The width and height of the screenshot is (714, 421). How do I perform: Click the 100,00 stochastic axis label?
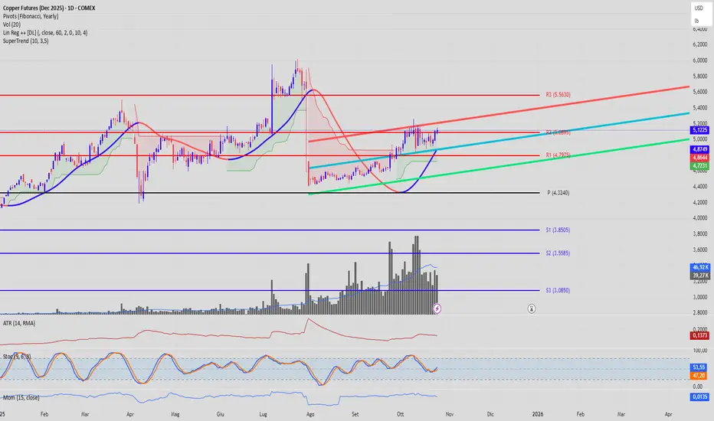coord(700,351)
